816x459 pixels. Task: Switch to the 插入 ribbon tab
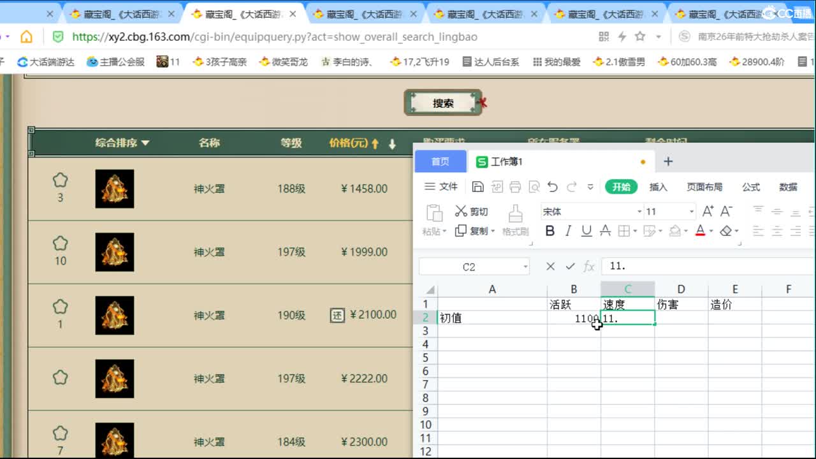[658, 187]
